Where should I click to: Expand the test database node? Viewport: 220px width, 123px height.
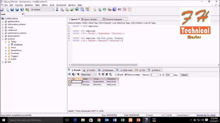click(3, 62)
